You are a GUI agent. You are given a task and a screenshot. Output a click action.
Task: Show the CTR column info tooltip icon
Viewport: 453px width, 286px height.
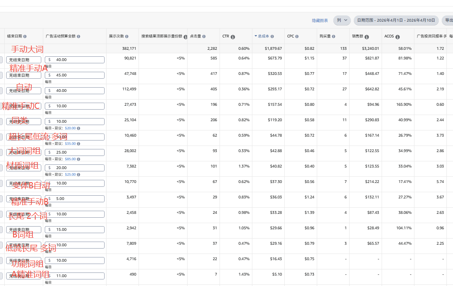click(233, 37)
